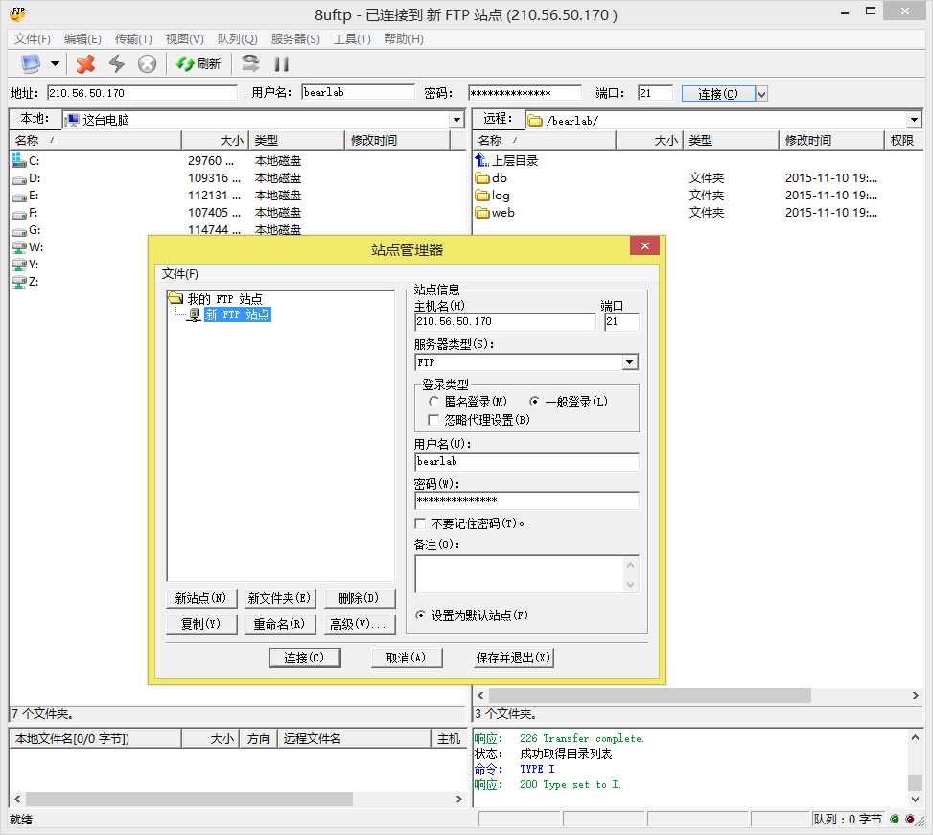Select the web folder in remote list
933x835 pixels.
pos(495,212)
